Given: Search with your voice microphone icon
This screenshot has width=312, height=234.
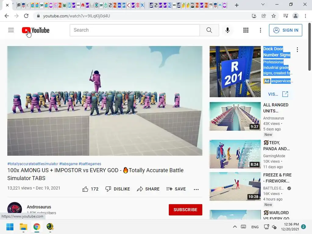Looking at the screenshot, I should point(227,30).
